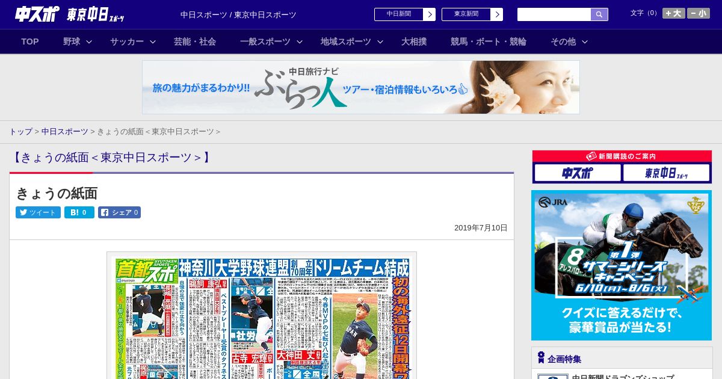Follow the 中日スポーツ breadcrumb link
Viewport: 722px width, 379px height.
[65, 131]
